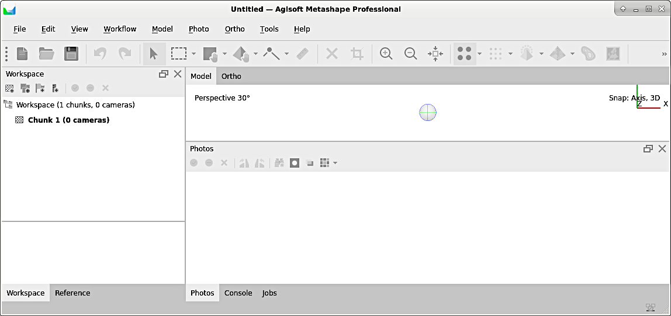Toggle Show Depth Maps icon in Photos toolbar
The image size is (671, 316).
point(310,163)
